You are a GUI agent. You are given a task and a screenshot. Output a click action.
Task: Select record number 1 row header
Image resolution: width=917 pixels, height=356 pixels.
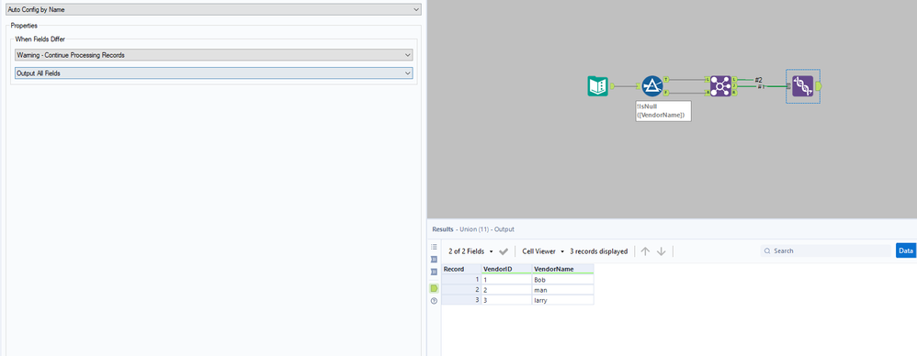461,280
